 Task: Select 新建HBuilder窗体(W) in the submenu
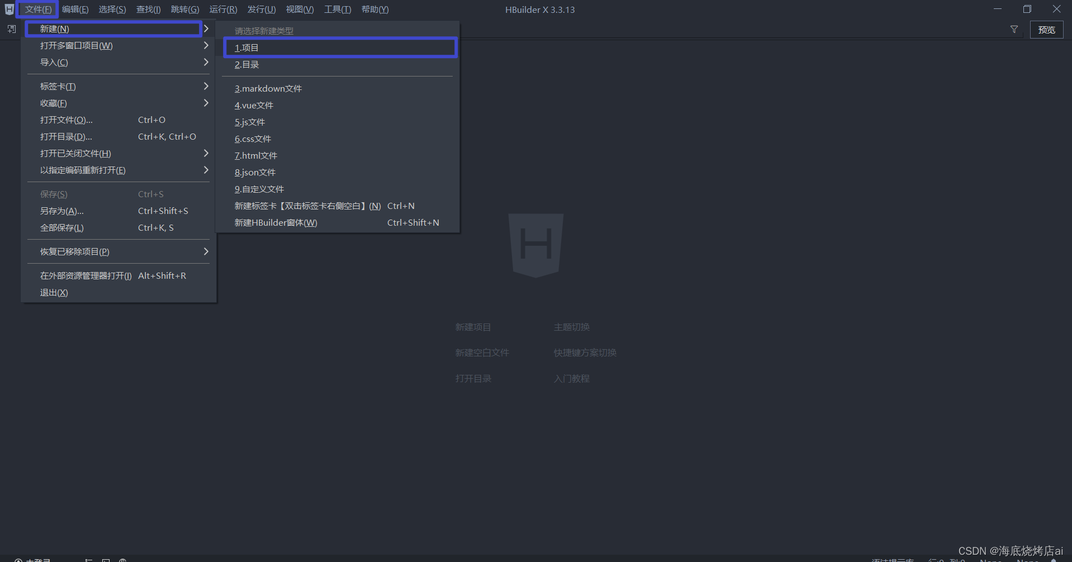coord(338,222)
